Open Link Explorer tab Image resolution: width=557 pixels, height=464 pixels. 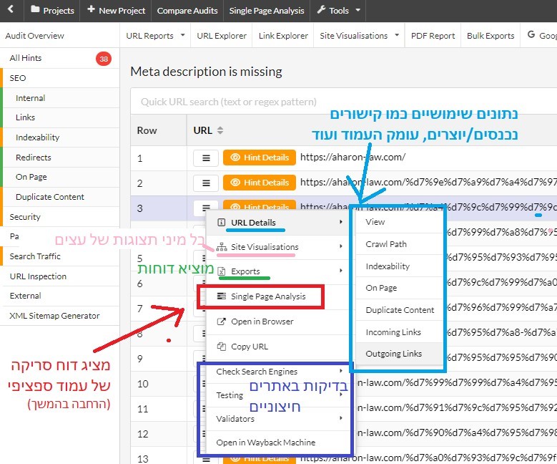[x=283, y=36]
